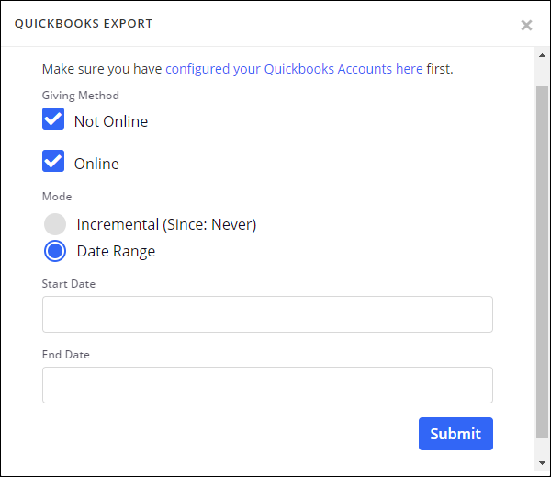
Task: Click the "Not Online" label text
Action: coord(111,121)
